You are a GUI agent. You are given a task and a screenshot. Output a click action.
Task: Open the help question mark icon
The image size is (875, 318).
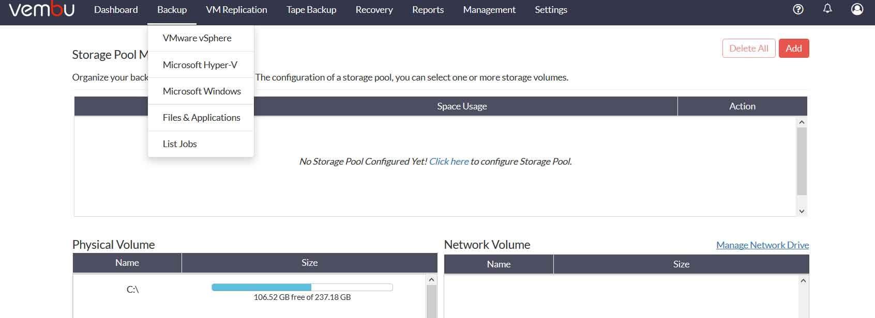click(798, 9)
